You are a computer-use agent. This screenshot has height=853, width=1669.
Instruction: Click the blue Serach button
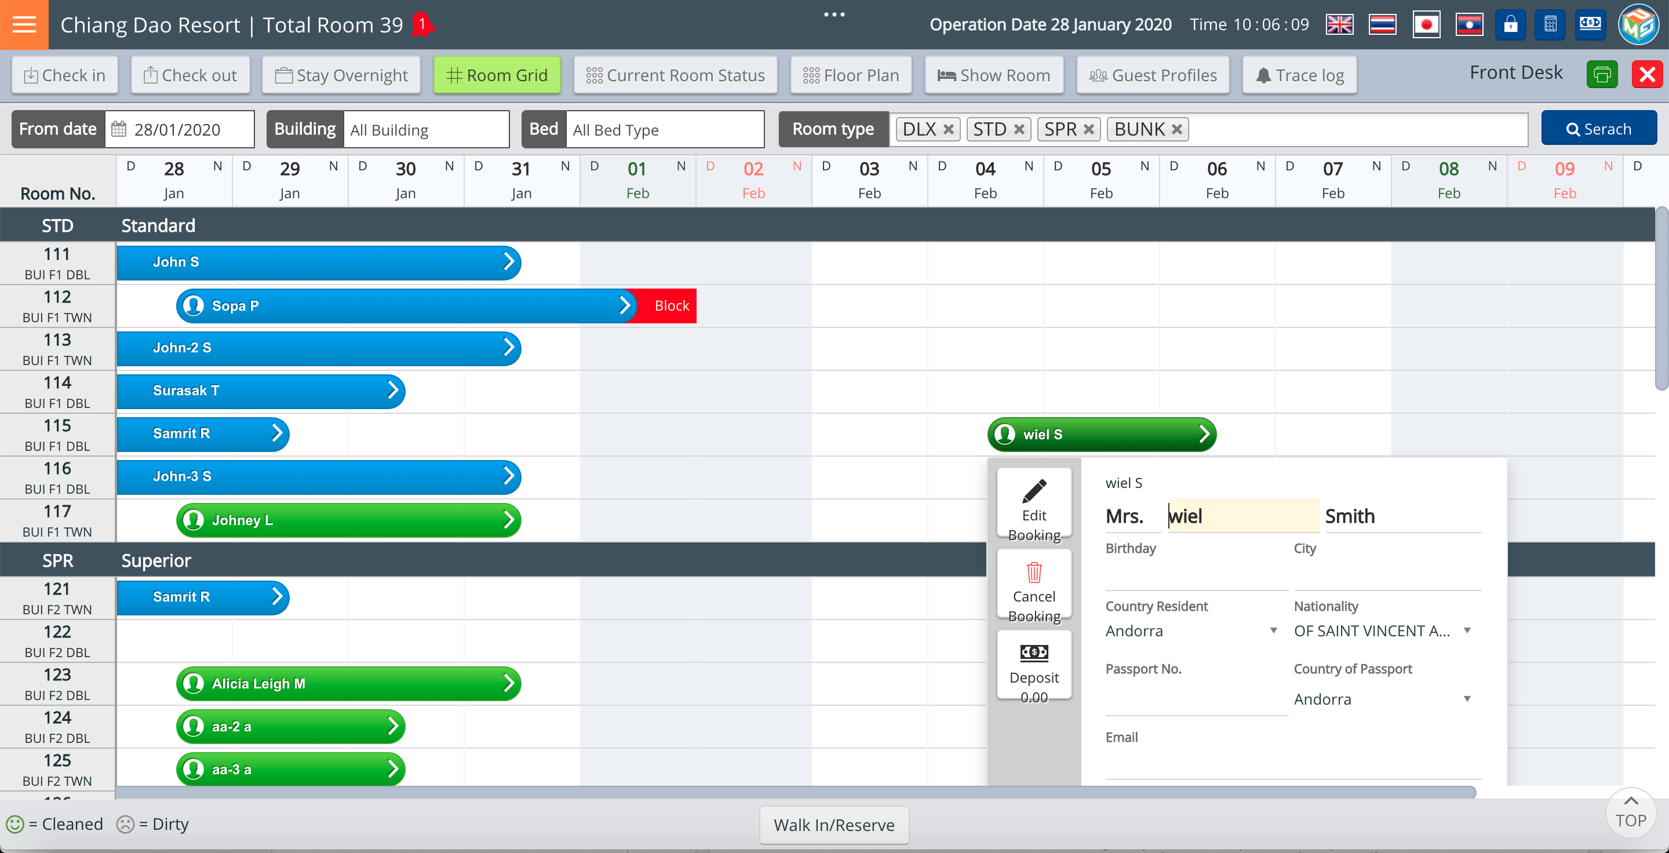[1598, 129]
